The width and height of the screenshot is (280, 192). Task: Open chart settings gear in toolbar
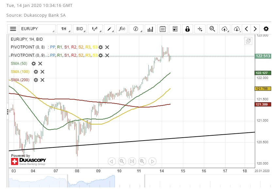pyautogui.click(x=266, y=29)
